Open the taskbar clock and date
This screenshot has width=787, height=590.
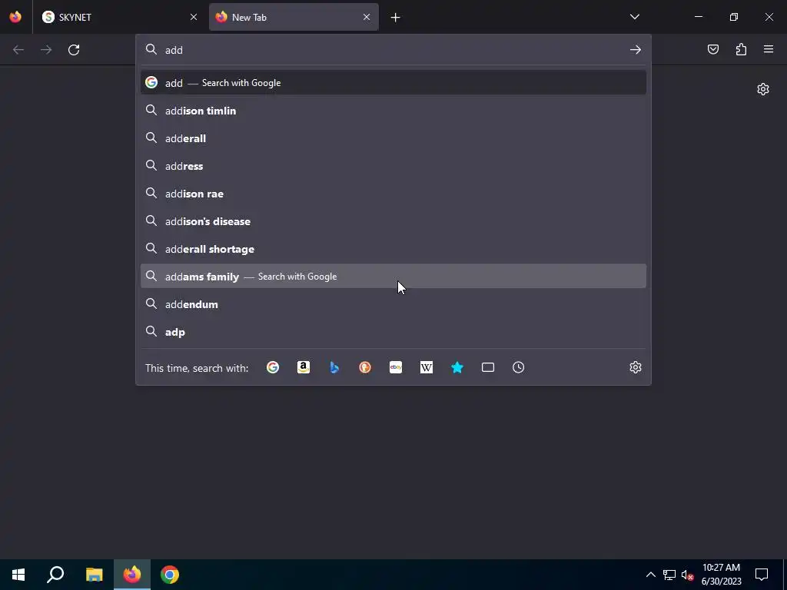coord(721,575)
